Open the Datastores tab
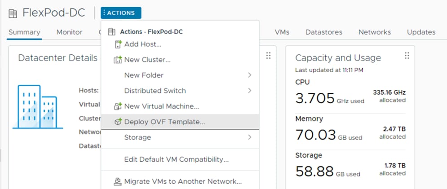 (323, 32)
